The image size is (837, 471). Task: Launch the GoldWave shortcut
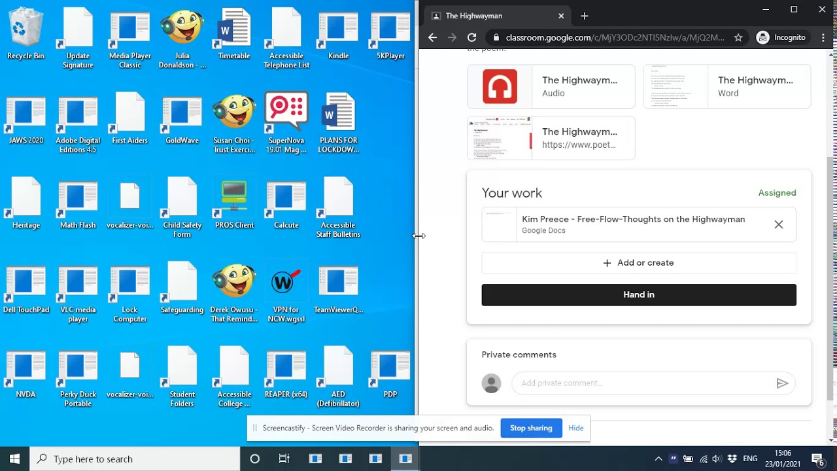(x=182, y=119)
